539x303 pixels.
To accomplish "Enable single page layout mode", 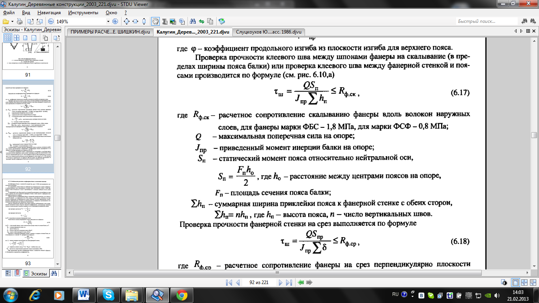I will click(516, 282).
